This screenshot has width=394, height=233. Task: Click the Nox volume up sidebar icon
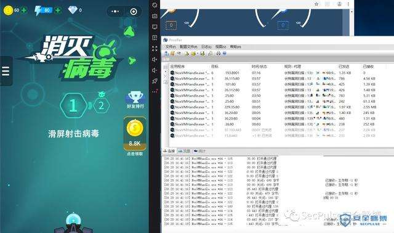pyautogui.click(x=155, y=59)
